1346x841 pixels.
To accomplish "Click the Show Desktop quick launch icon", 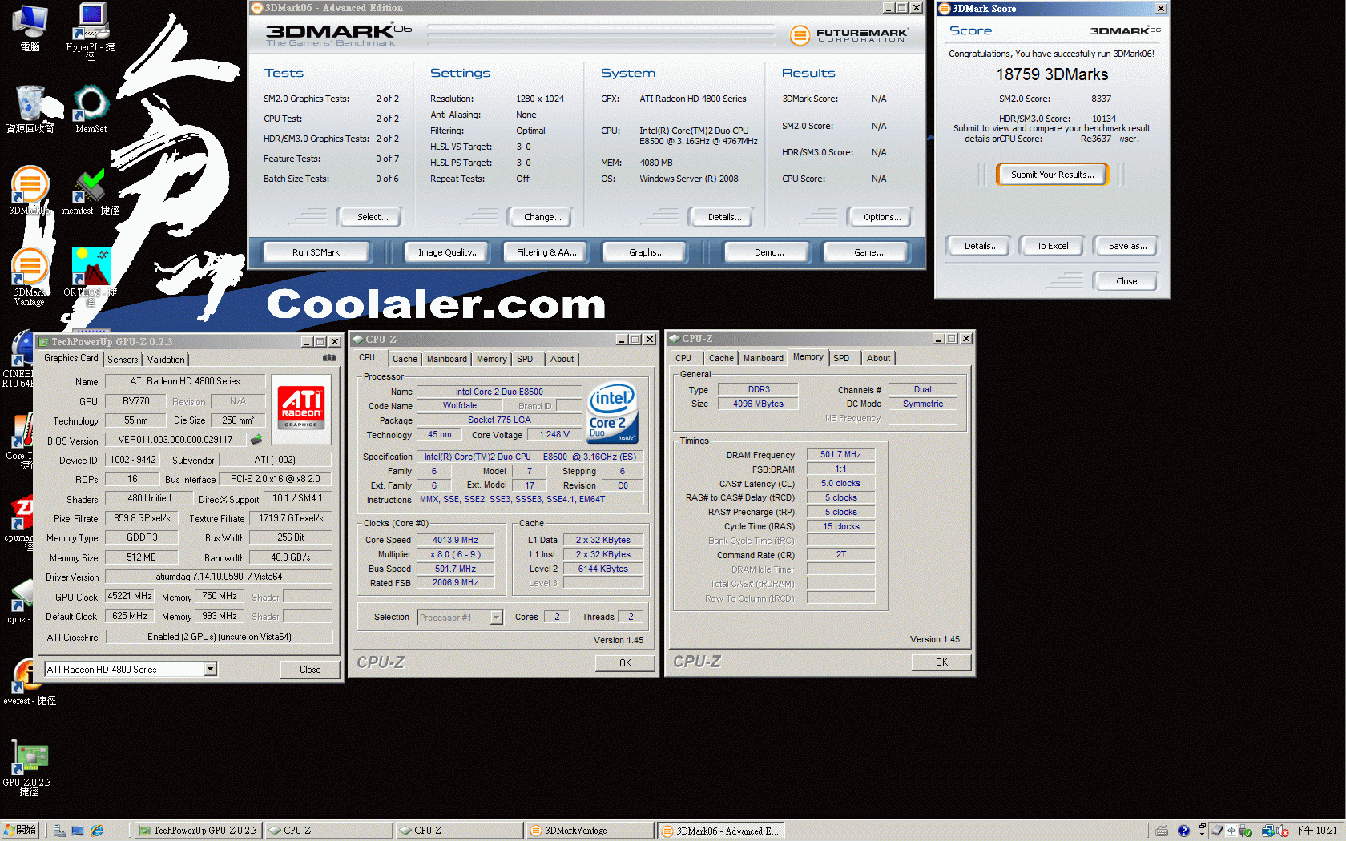I will pyautogui.click(x=78, y=831).
